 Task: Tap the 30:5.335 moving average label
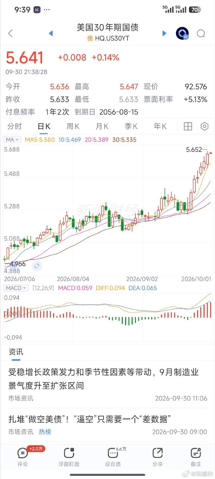124,140
